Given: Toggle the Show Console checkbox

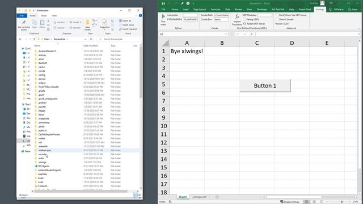Looking at the screenshot, I should pos(277,19).
